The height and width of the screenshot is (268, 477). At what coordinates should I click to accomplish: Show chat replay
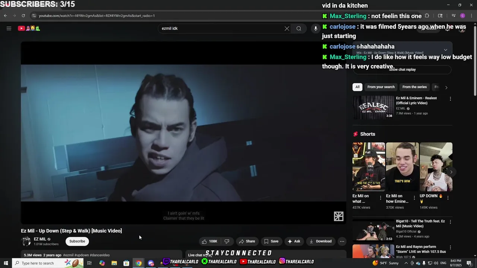click(x=402, y=70)
